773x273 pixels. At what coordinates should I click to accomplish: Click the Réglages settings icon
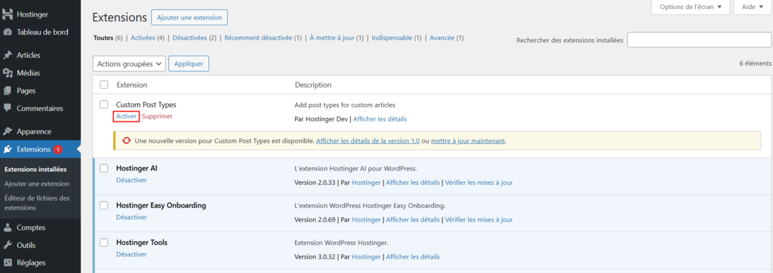[8, 262]
